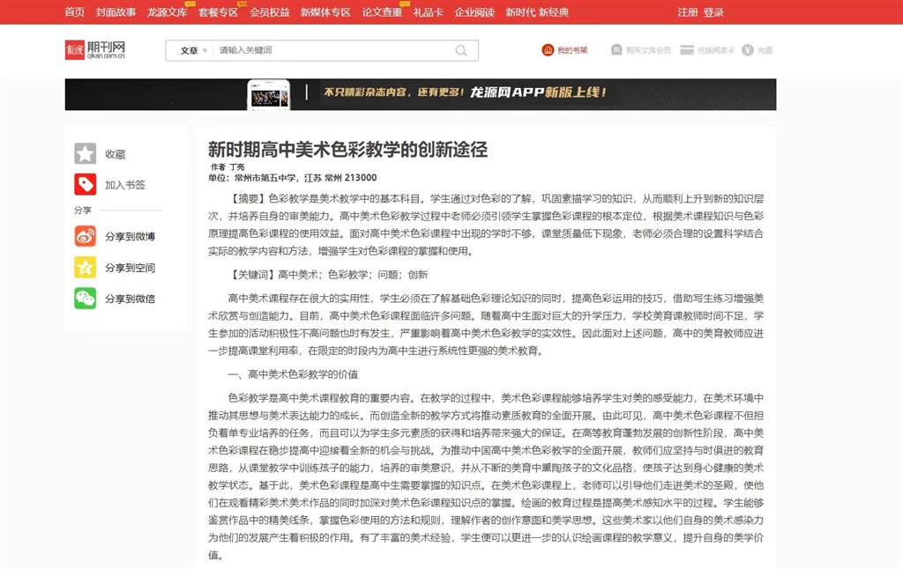Open 企业阅读 in the top navigation
The image size is (903, 569).
point(474,12)
